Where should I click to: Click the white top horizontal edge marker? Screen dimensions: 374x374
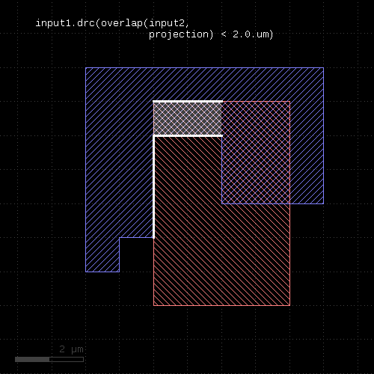pyautogui.click(x=188, y=102)
